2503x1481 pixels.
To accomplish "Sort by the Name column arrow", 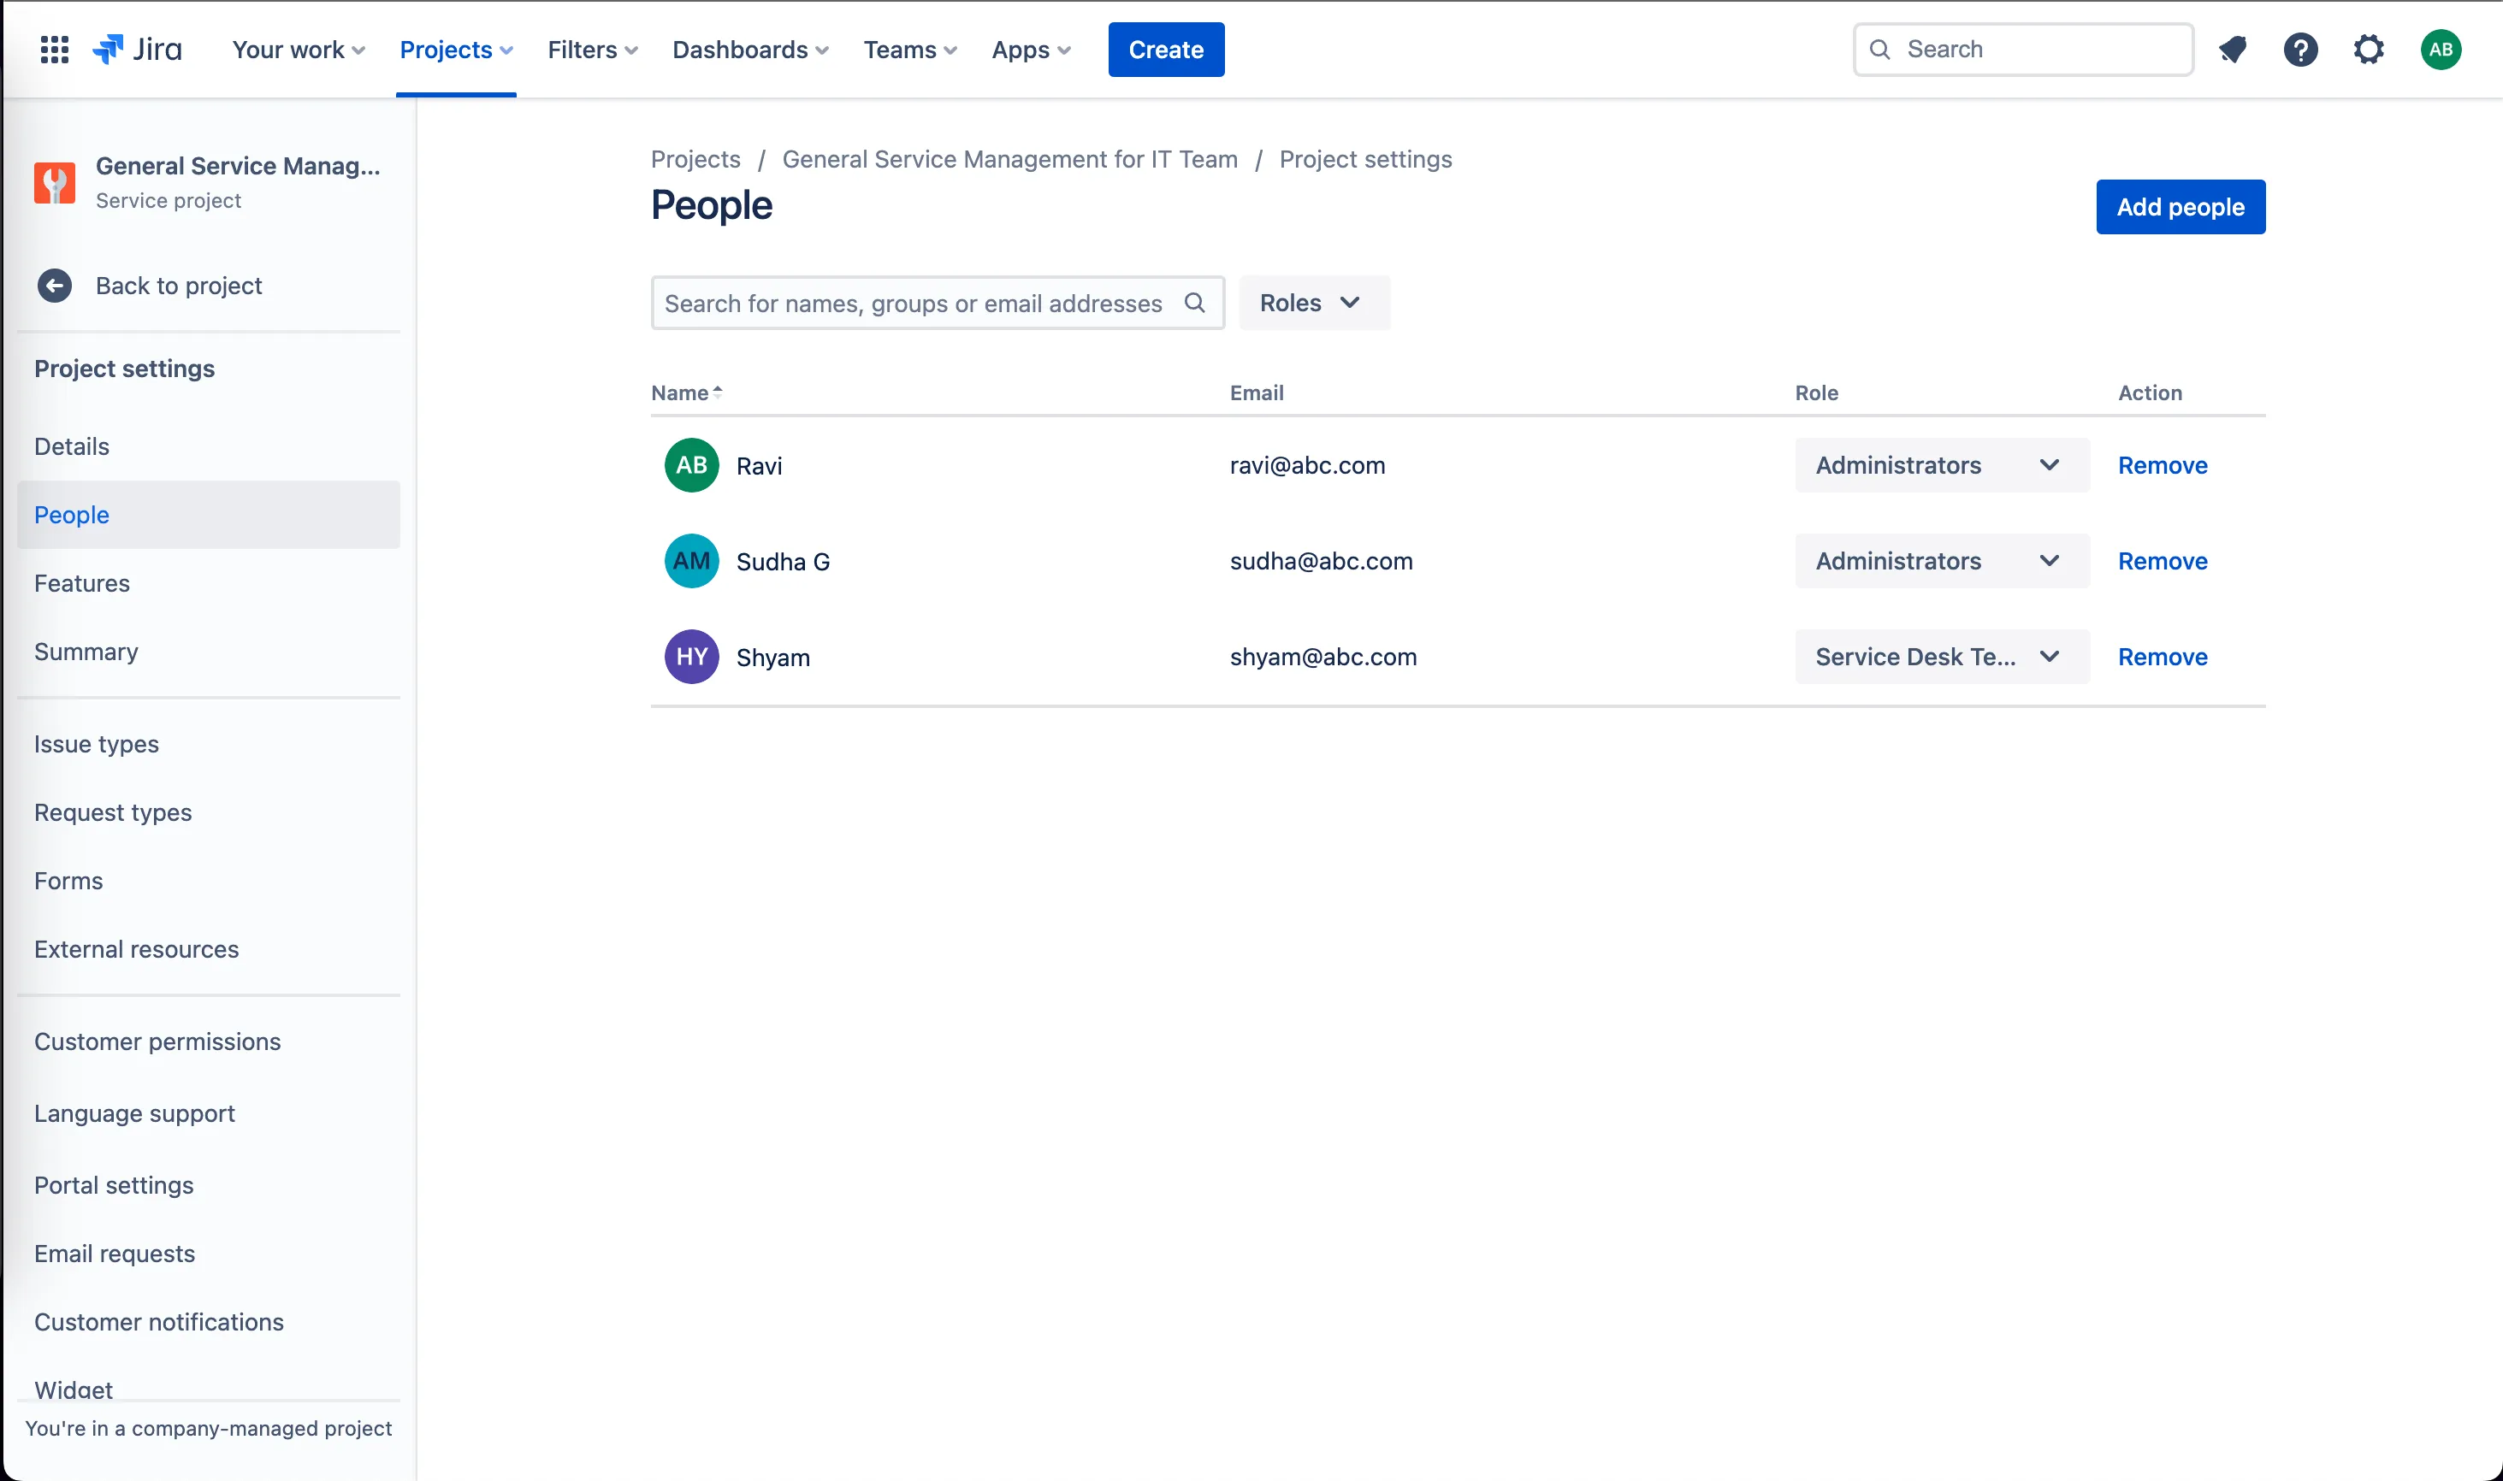I will tap(718, 392).
